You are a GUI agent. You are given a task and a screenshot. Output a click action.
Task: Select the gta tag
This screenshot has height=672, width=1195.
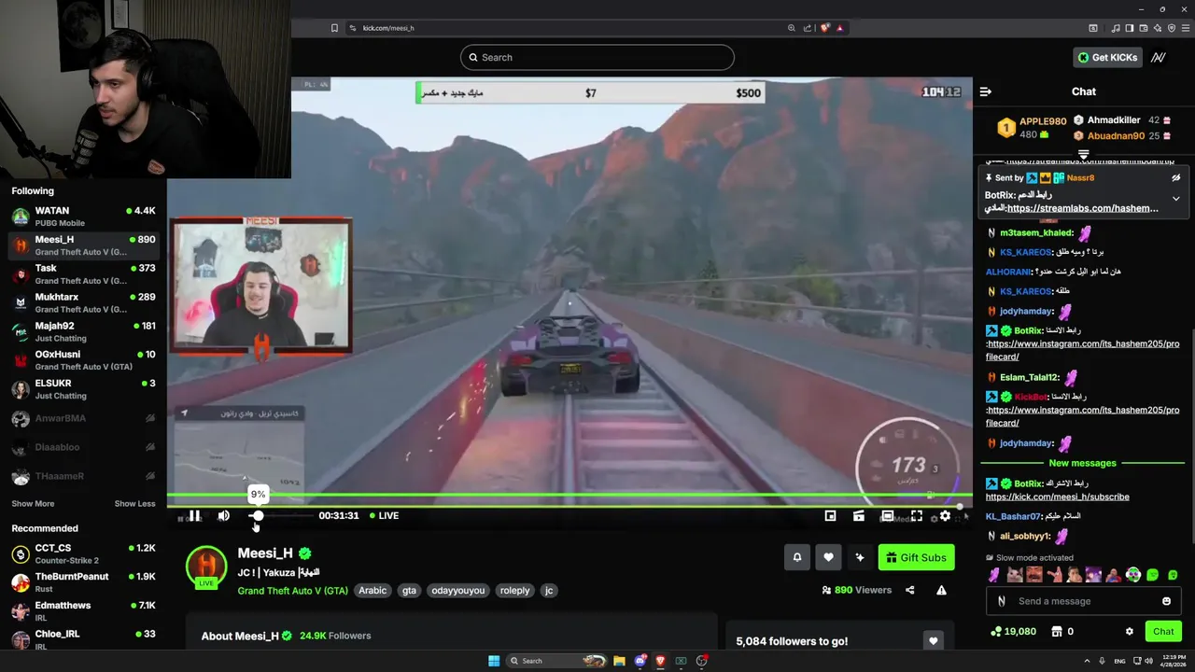pyautogui.click(x=409, y=591)
